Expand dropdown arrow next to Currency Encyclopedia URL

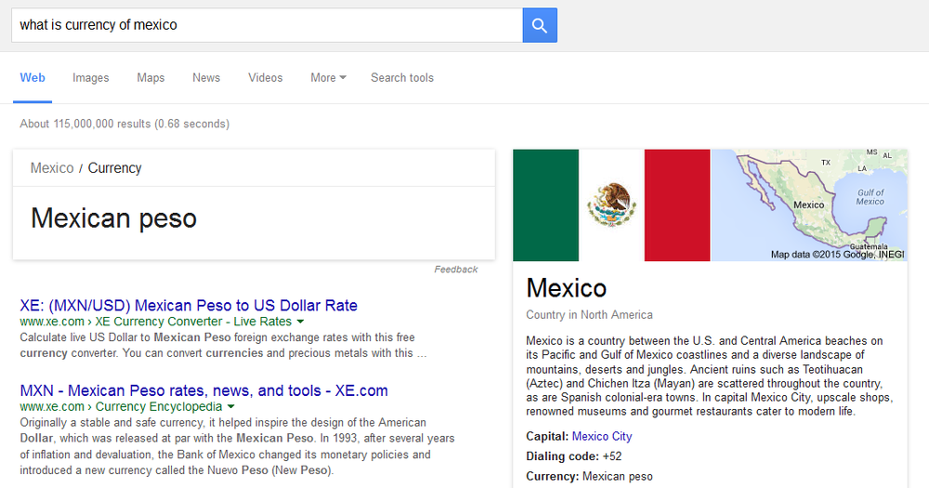[231, 407]
